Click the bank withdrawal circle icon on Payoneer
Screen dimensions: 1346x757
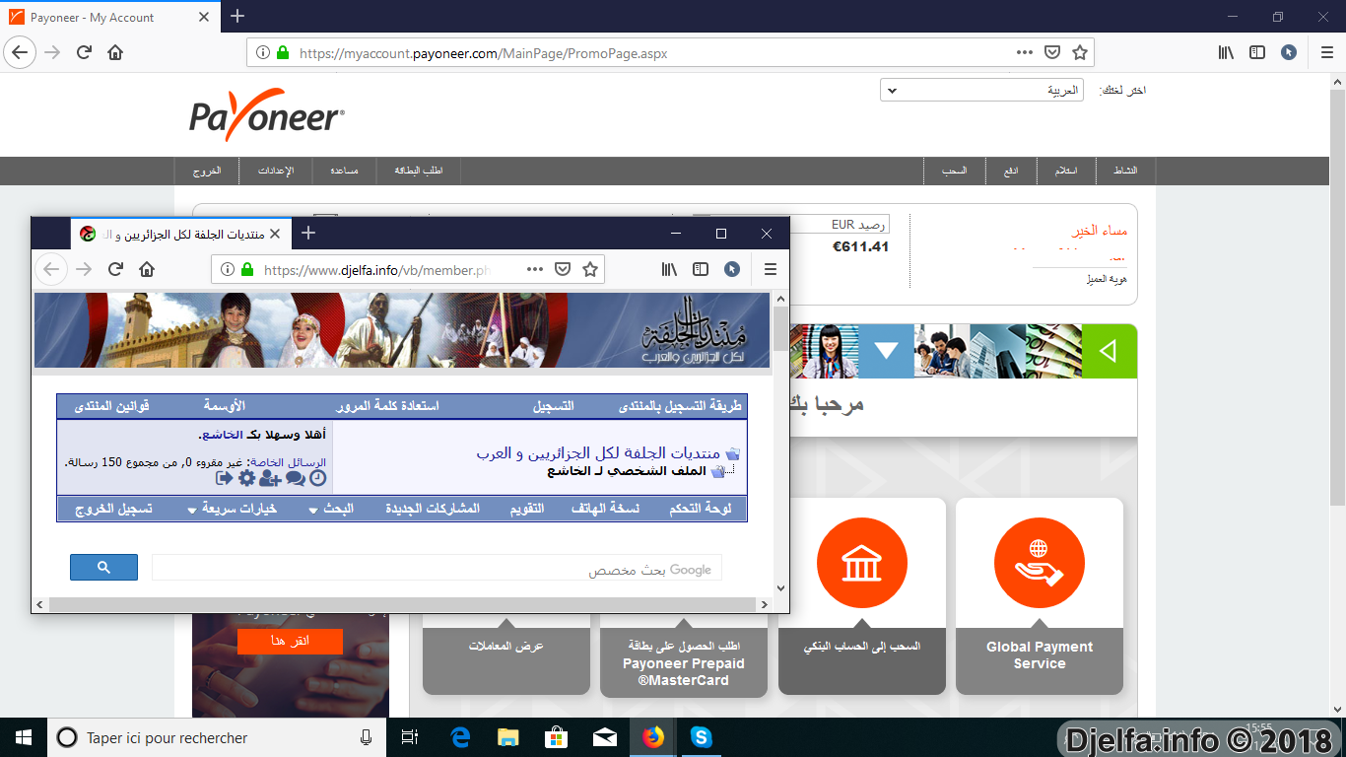[862, 563]
